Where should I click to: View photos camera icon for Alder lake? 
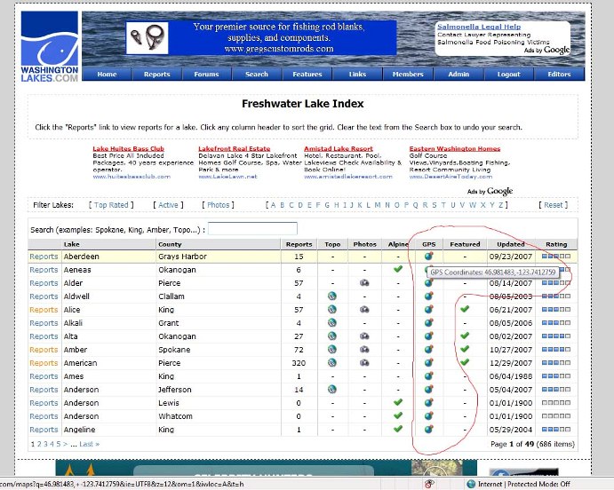pos(364,283)
